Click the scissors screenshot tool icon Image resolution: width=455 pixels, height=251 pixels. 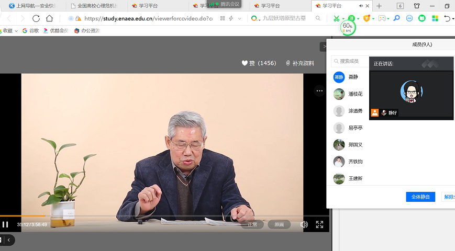pos(337,18)
